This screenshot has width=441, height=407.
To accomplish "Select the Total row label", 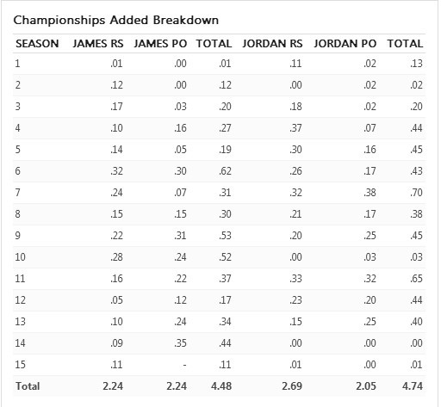I will coord(28,386).
